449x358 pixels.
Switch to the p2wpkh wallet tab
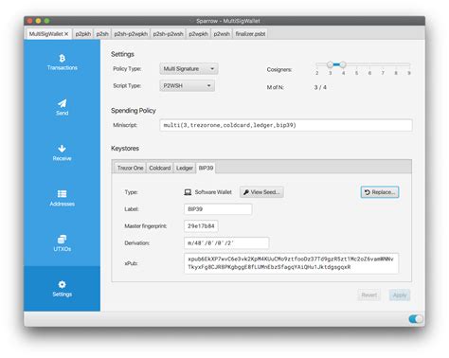tap(198, 34)
